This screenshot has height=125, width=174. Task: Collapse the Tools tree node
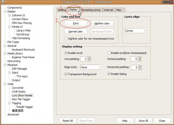pos(5,84)
